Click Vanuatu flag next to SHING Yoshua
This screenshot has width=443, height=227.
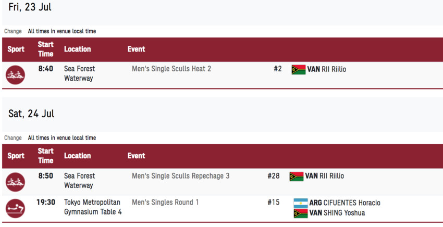pos(301,213)
